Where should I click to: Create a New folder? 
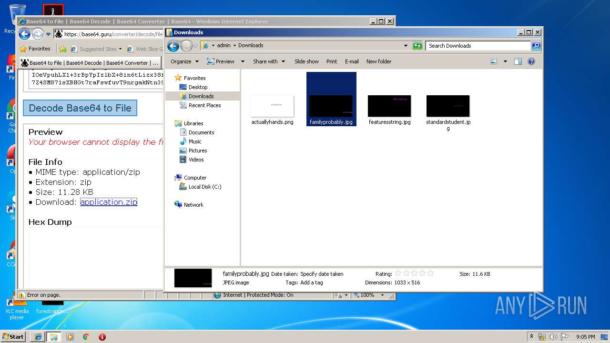tap(379, 61)
